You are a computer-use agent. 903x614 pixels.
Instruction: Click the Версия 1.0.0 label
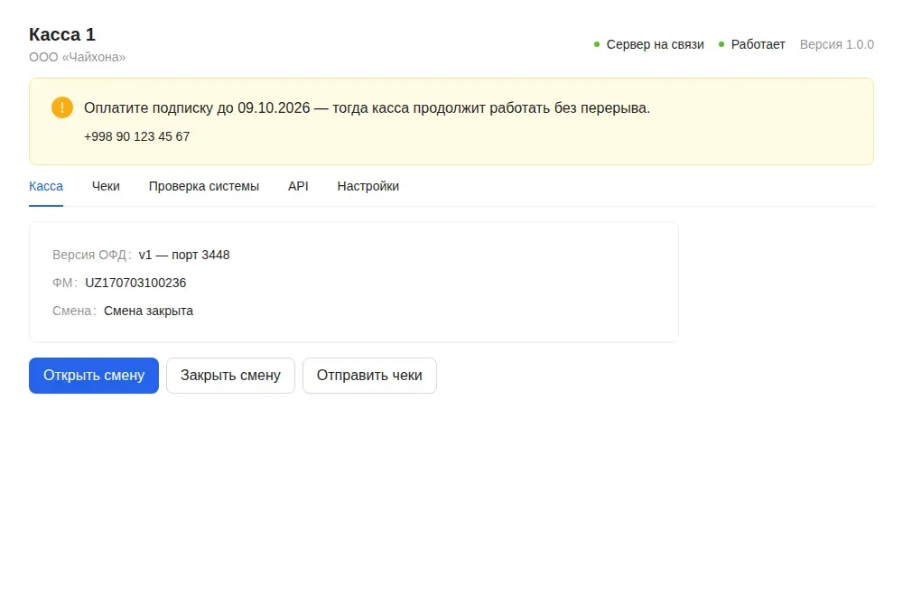click(x=837, y=44)
